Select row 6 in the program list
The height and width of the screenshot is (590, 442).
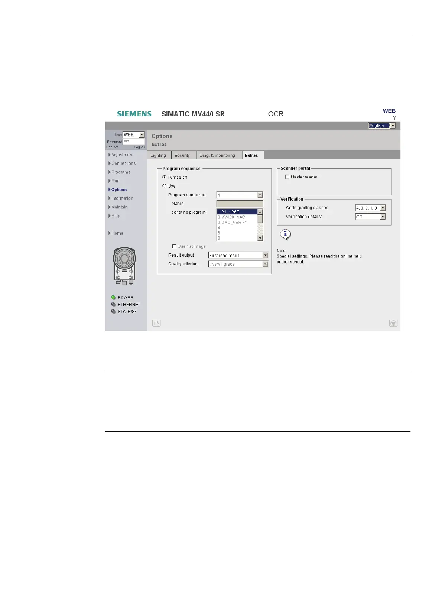237,238
